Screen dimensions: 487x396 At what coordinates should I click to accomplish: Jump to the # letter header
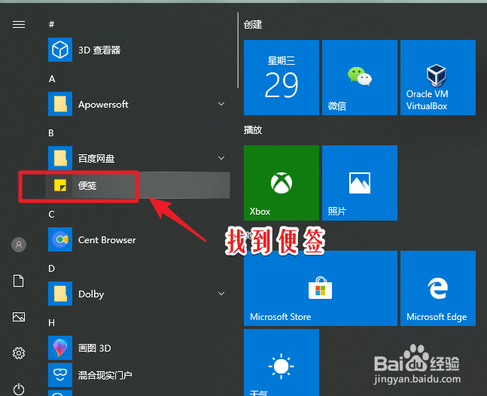click(51, 24)
